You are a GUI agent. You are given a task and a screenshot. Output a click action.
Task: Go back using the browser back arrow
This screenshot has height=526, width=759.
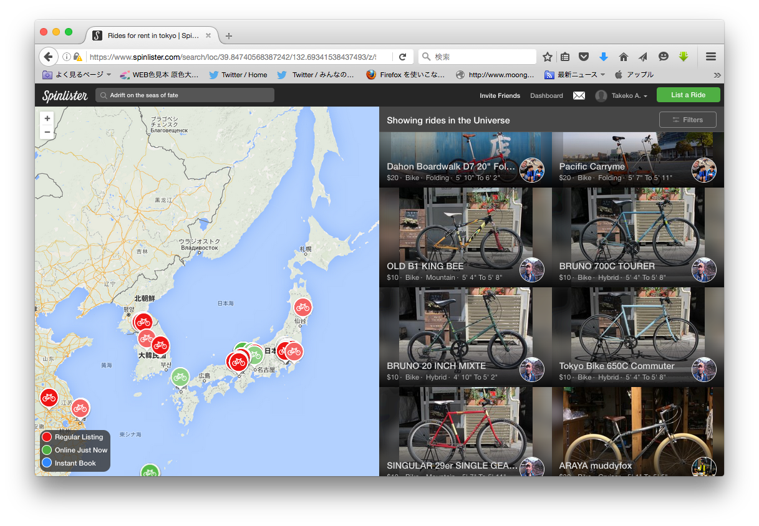[x=48, y=57]
